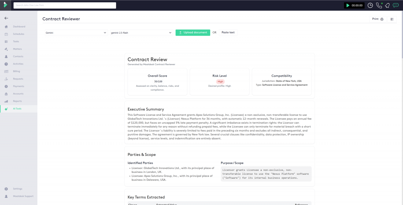This screenshot has width=403, height=205.
Task: Click the timer display 00:00:00
Action: click(x=357, y=5)
